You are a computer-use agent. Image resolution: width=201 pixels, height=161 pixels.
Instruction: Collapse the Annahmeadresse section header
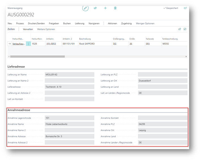click(x=19, y=110)
